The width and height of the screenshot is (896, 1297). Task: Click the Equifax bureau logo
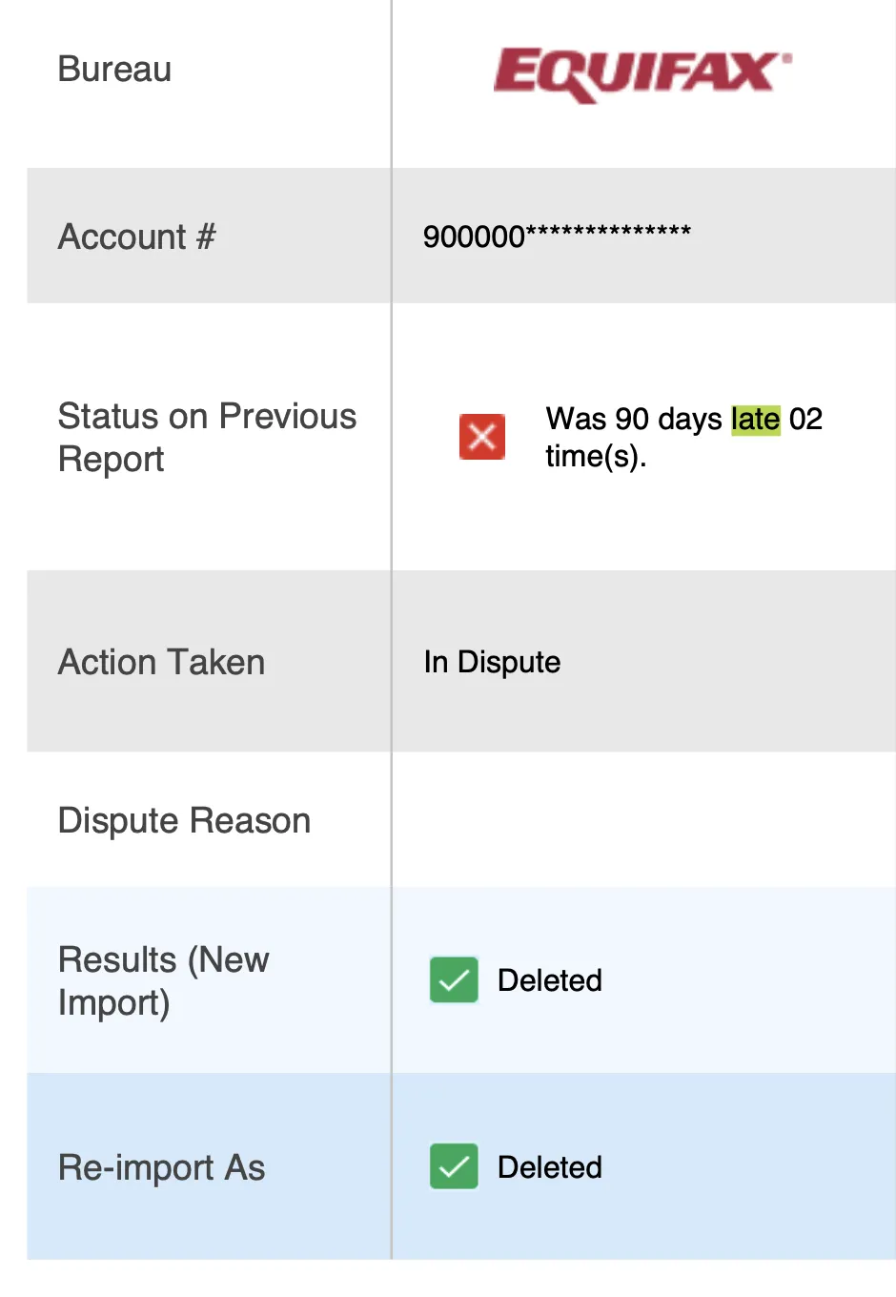[x=642, y=74]
